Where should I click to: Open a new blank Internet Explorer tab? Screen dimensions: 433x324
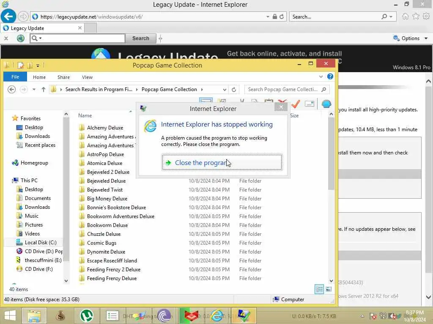(90, 28)
